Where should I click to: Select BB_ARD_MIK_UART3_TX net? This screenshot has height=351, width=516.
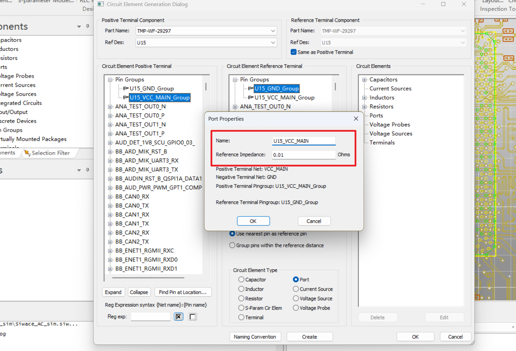(x=146, y=170)
